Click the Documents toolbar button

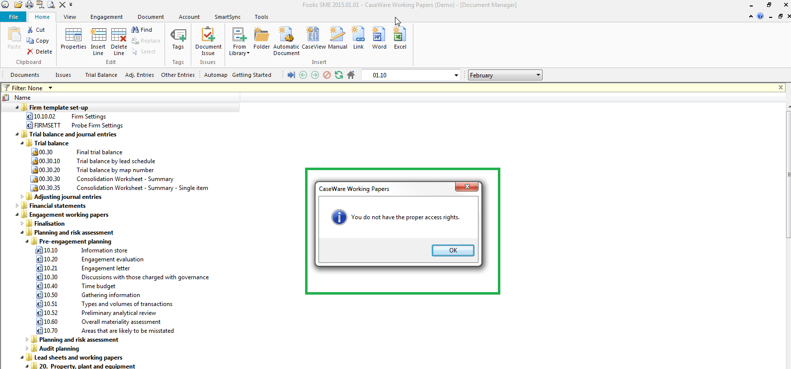click(25, 75)
